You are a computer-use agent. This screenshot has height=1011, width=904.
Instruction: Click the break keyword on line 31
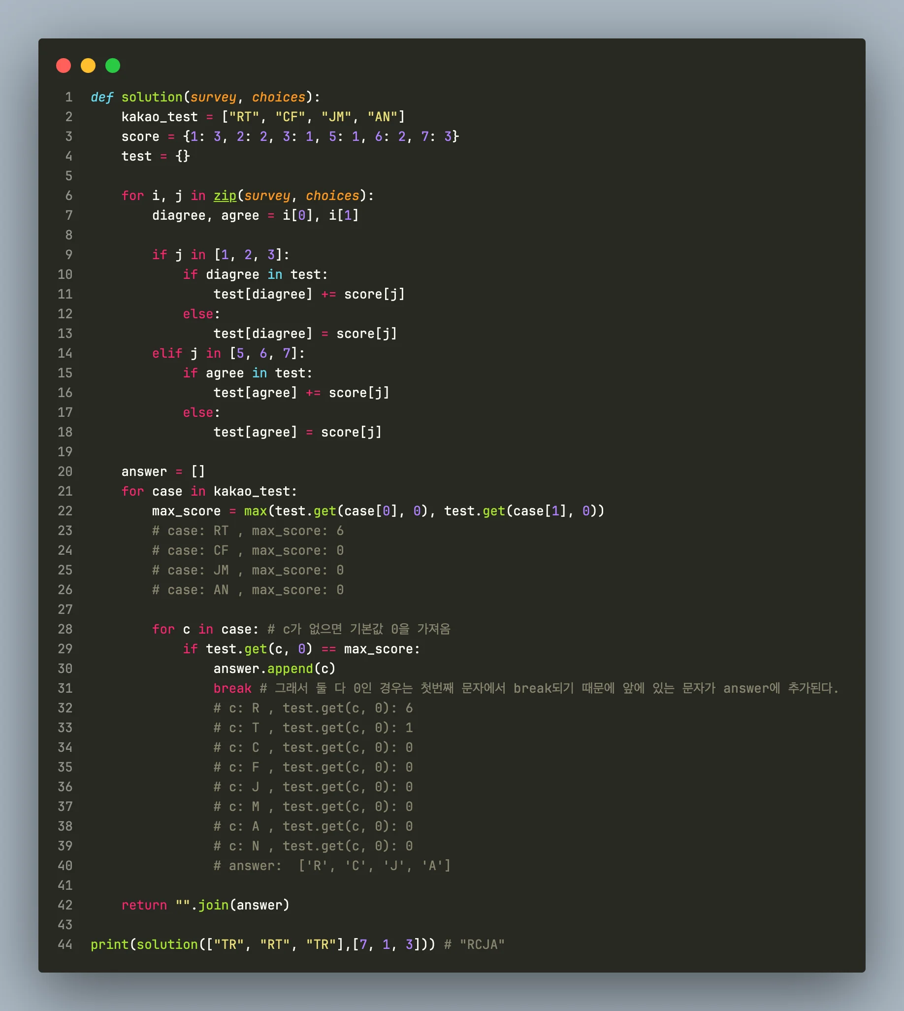click(x=232, y=688)
